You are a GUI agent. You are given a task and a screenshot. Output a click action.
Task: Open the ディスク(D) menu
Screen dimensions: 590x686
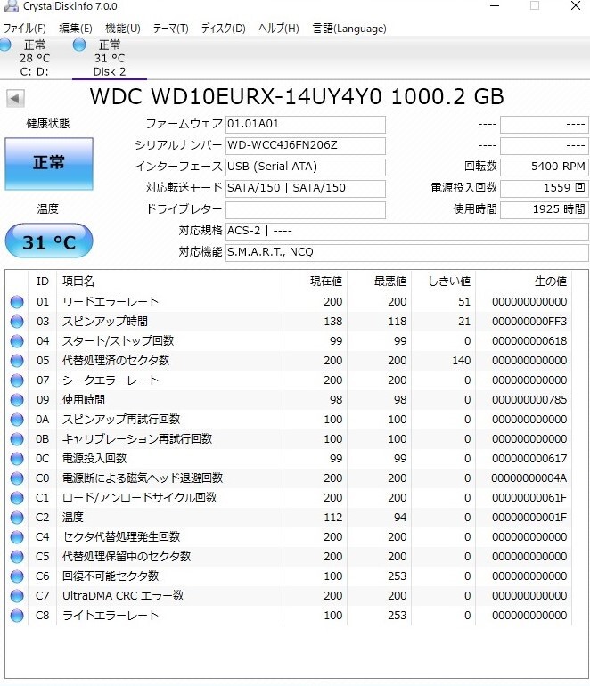coord(223,29)
